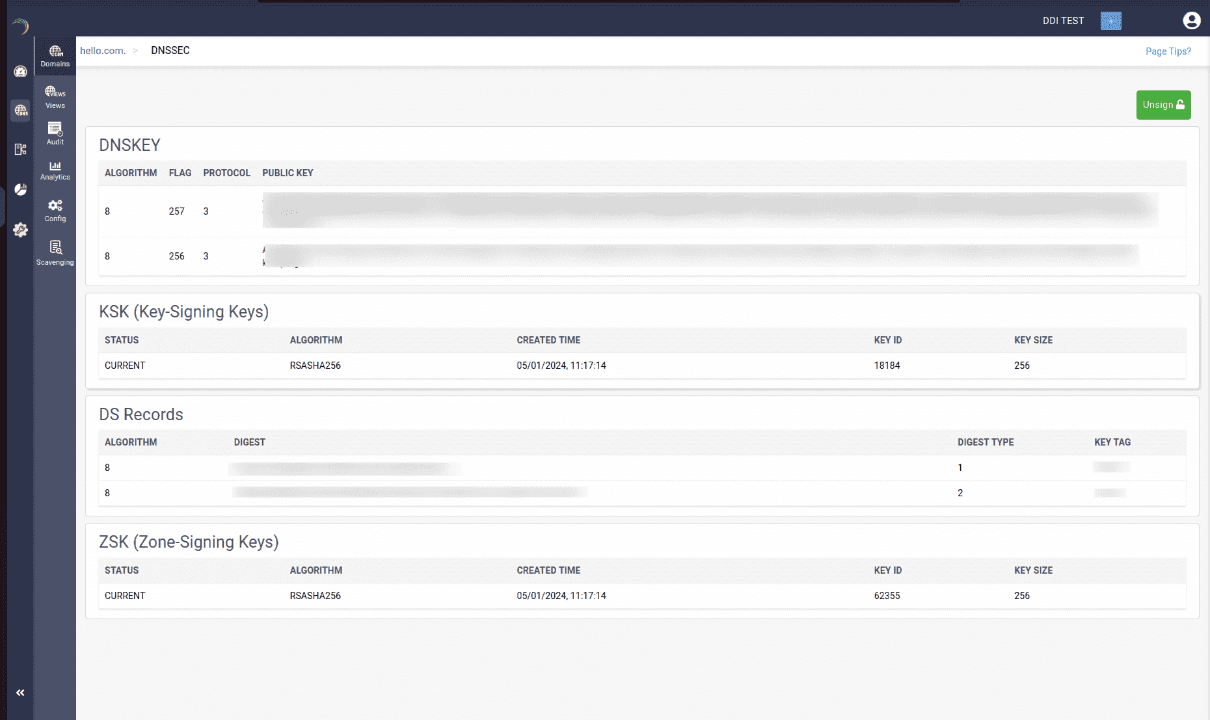
Task: Open the wrench settings icon
Action: (20, 230)
